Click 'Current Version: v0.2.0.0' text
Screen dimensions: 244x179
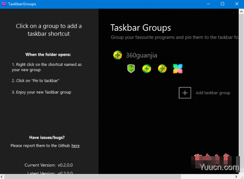[x=48, y=165]
